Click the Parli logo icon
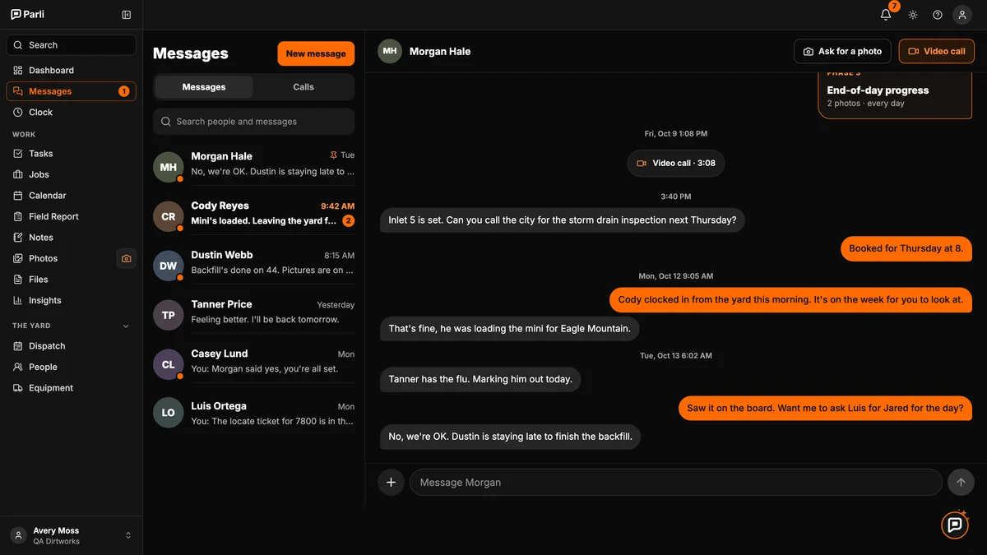This screenshot has width=987, height=555. coord(16,14)
